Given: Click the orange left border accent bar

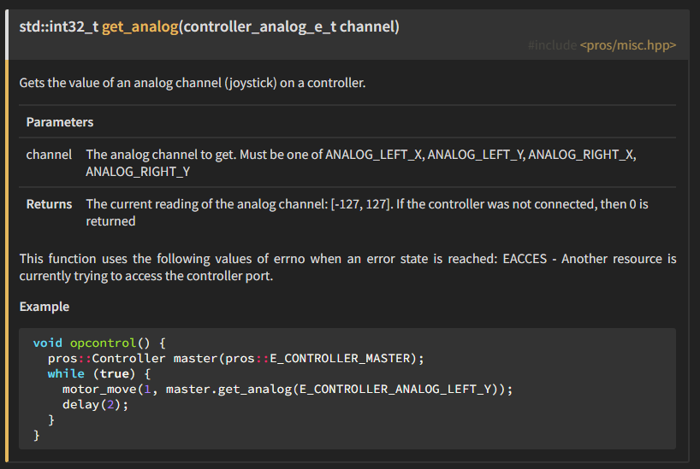Looking at the screenshot, I should pos(7,261).
